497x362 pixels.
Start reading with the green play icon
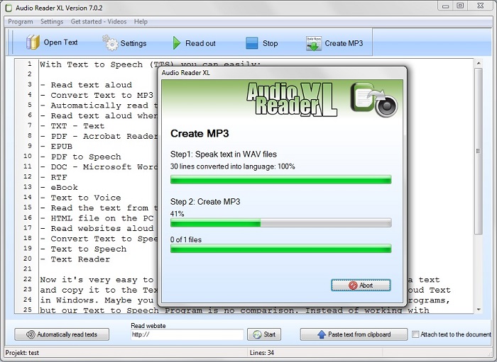(177, 43)
